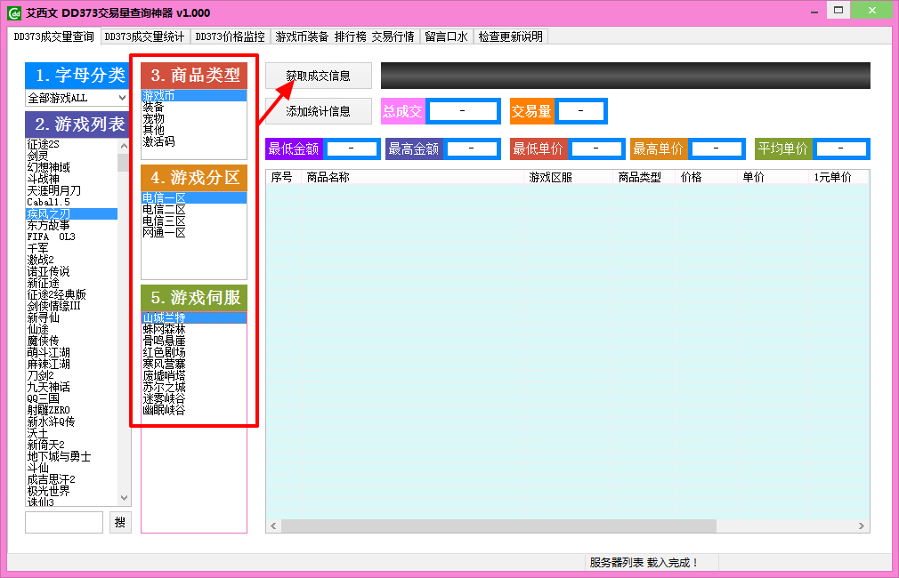Go to 游戏币装备 排行榜 交易行情 tab
The image size is (899, 578).
point(344,36)
